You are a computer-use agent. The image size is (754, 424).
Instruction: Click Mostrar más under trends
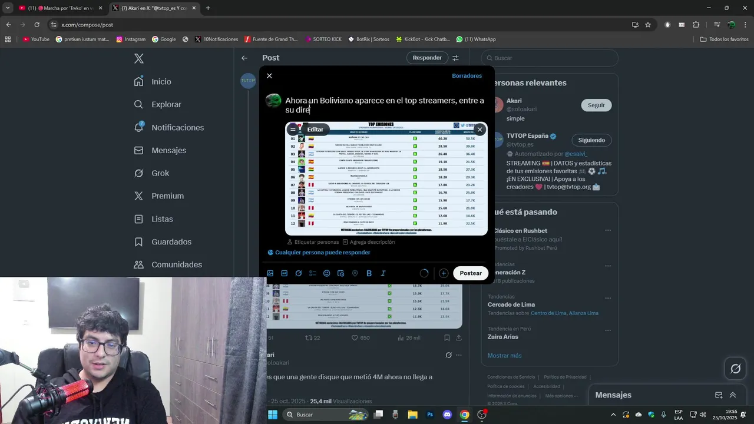click(505, 356)
